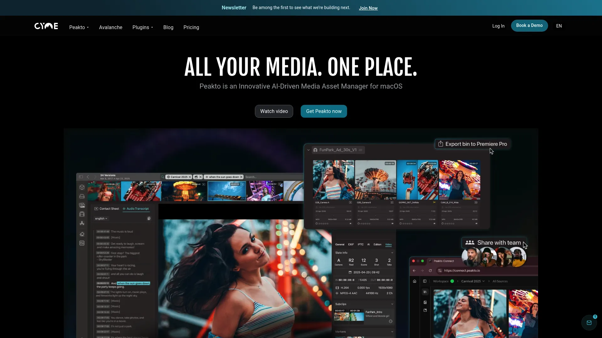Click the film strip icon in sidebar
Viewport: 602px width, 338px height.
pyautogui.click(x=82, y=214)
